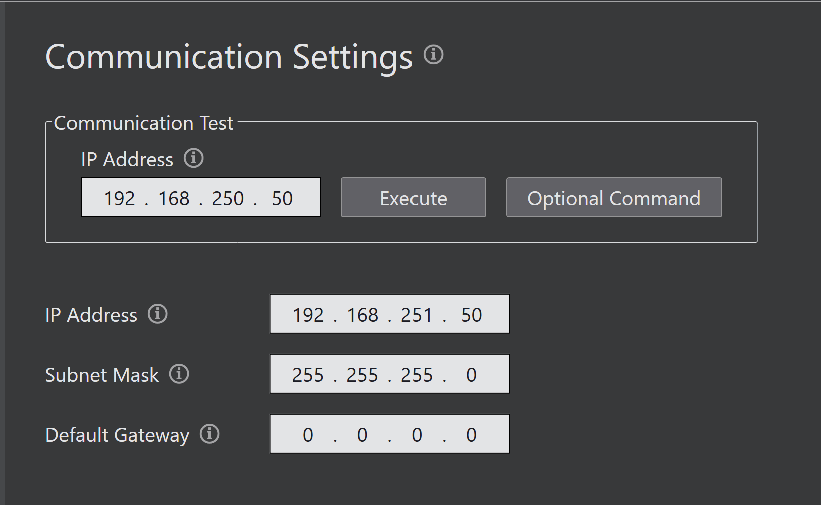Show info for Subnet Mask
Viewport: 821px width, 505px height.
(179, 374)
